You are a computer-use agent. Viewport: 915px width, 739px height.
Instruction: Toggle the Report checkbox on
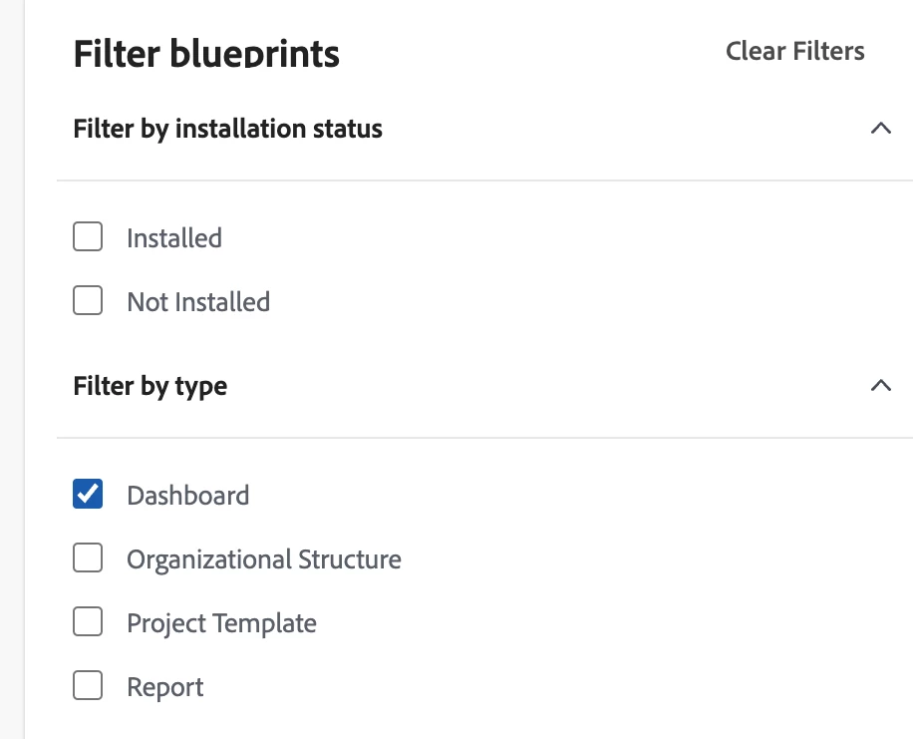pos(88,686)
